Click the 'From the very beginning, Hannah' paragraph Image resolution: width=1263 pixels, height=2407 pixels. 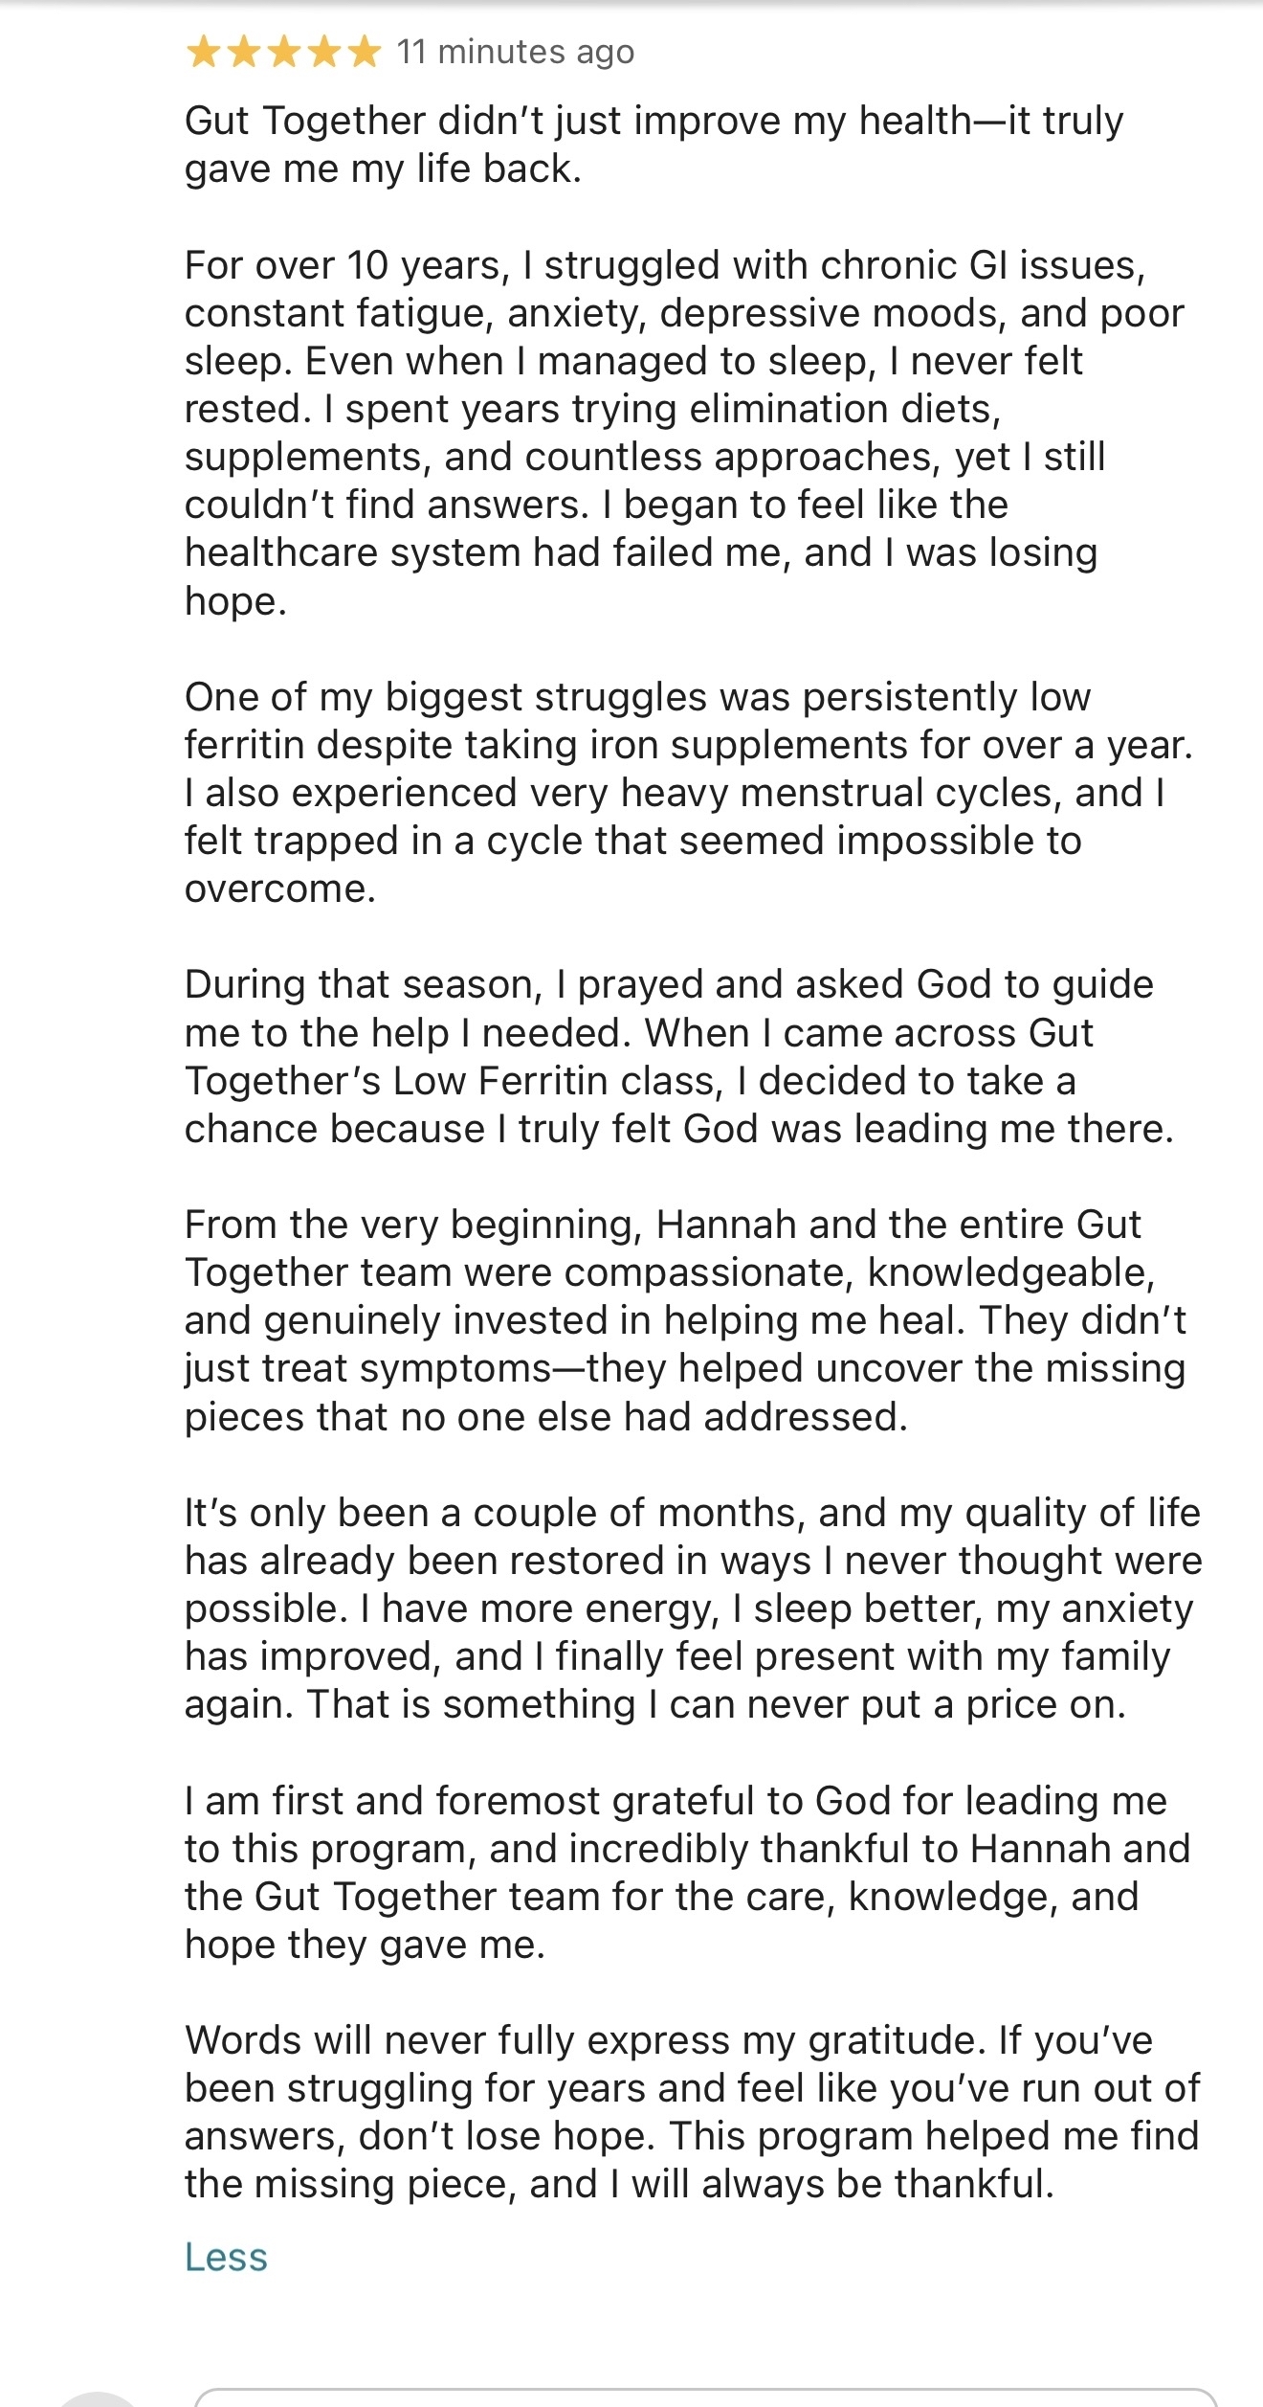[x=685, y=1320]
